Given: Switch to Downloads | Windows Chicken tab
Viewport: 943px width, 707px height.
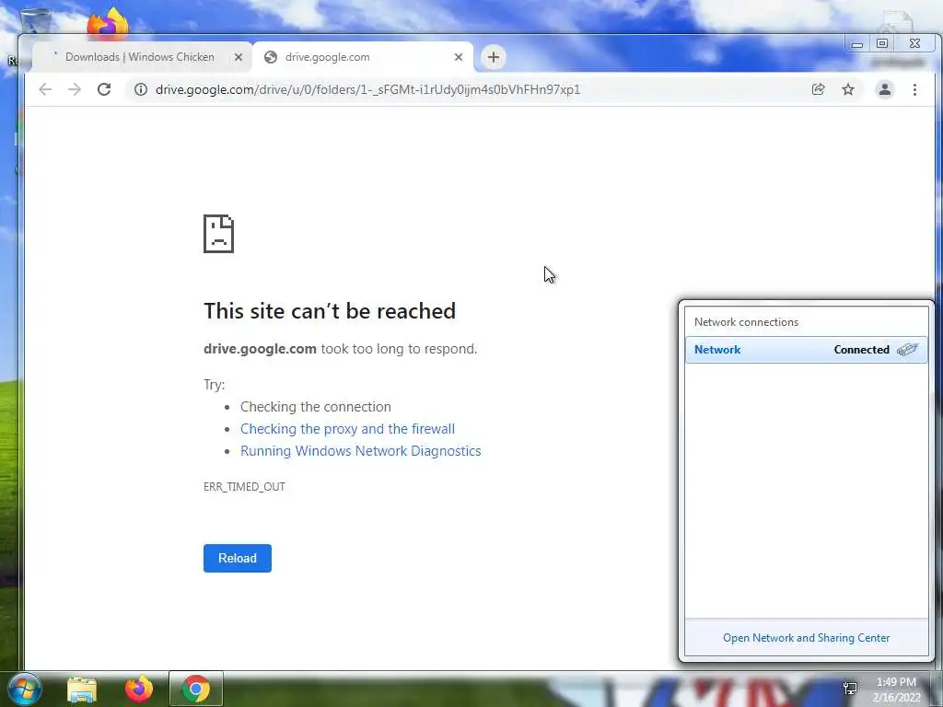Looking at the screenshot, I should [140, 57].
